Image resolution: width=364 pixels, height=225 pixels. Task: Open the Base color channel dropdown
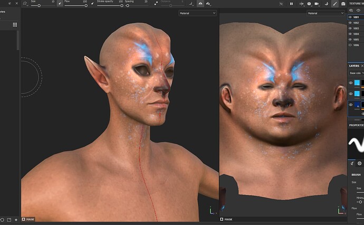[x=356, y=73]
